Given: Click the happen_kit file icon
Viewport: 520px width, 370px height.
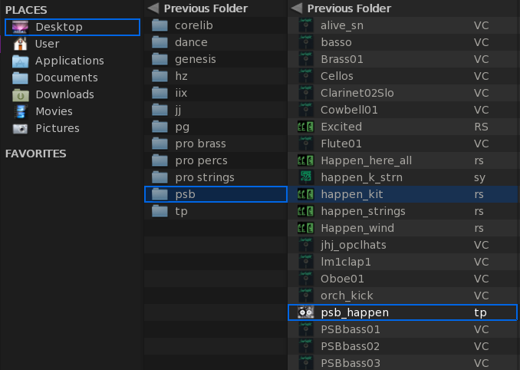Looking at the screenshot, I should coord(305,194).
